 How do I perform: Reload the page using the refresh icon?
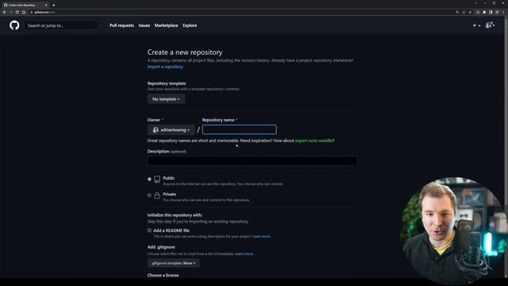[x=17, y=13]
